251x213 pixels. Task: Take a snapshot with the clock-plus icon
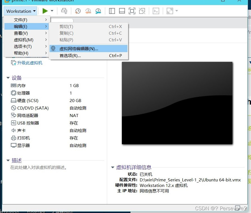[78, 11]
